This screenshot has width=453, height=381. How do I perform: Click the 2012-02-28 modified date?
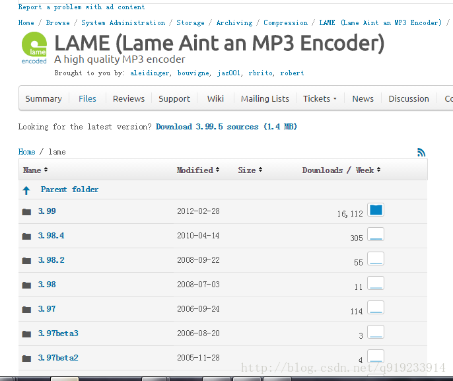coord(198,211)
